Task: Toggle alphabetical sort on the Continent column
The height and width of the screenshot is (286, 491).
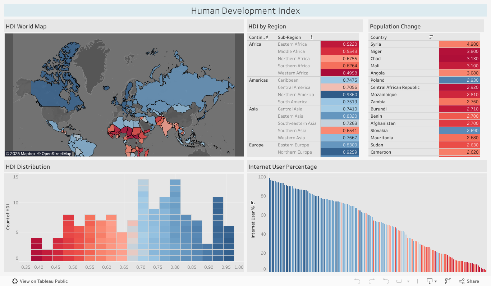Action: click(267, 37)
